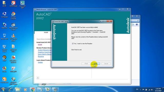Image resolution: width=164 pixels, height=92 pixels.
Task: Select the Firefox desktop shortcut
Action: (x=4, y=69)
